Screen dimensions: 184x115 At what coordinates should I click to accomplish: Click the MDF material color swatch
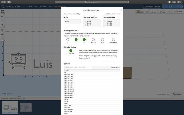click(138, 11)
